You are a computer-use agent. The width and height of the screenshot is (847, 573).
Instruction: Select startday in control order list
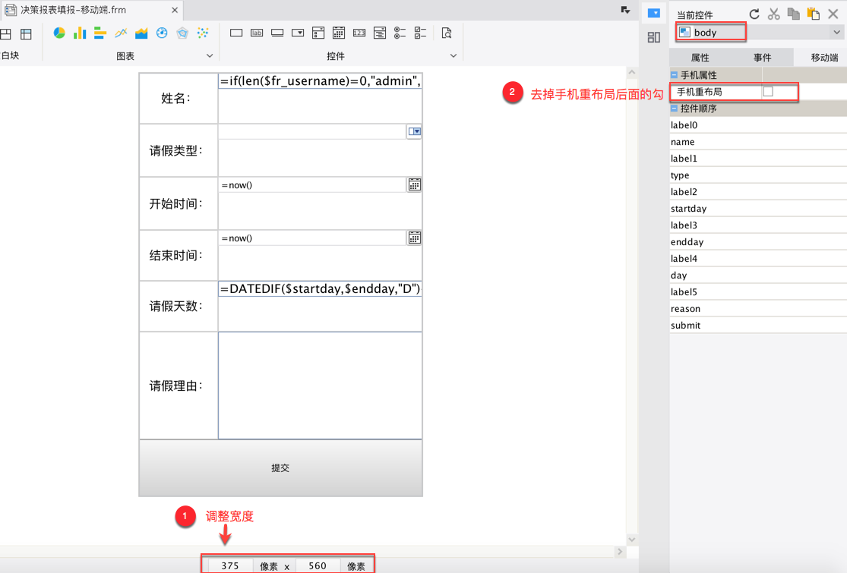(758, 208)
